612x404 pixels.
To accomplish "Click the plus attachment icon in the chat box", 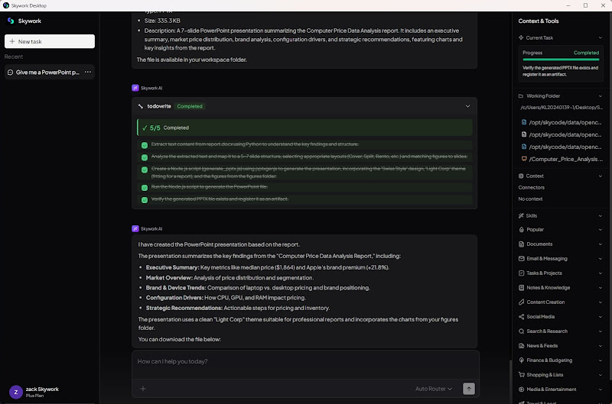I will coord(142,389).
